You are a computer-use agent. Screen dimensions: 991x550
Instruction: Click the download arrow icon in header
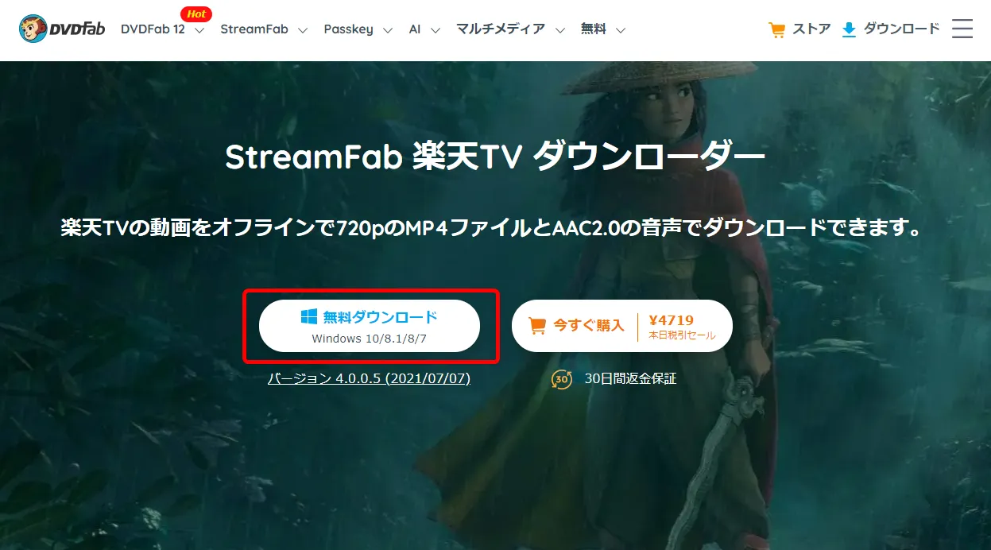pos(849,30)
